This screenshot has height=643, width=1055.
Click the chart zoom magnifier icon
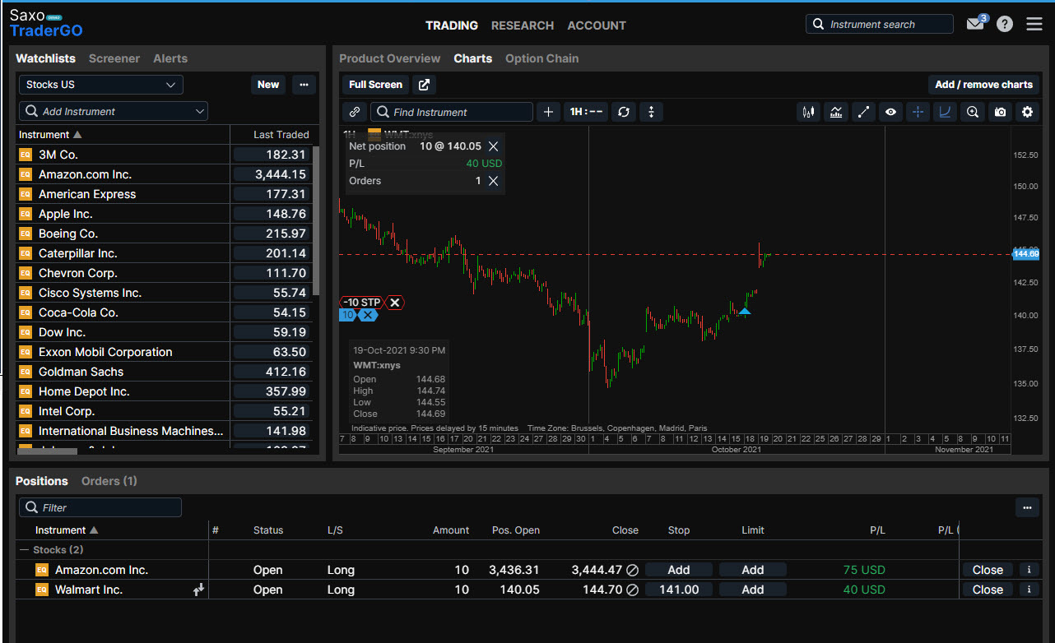pyautogui.click(x=973, y=112)
